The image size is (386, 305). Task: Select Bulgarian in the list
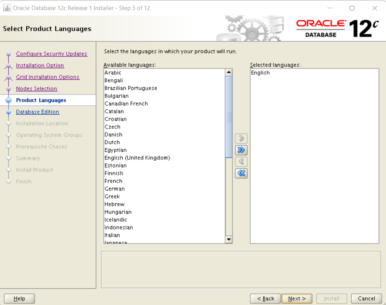click(x=164, y=96)
